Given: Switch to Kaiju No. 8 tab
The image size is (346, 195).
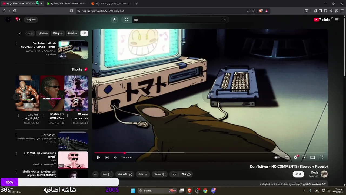Looking at the screenshot, I should pyautogui.click(x=111, y=4).
